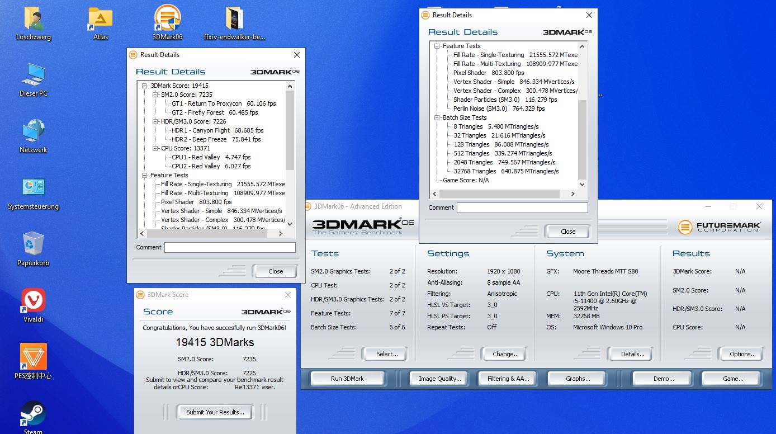Click the Game... button
The width and height of the screenshot is (776, 434).
(732, 379)
